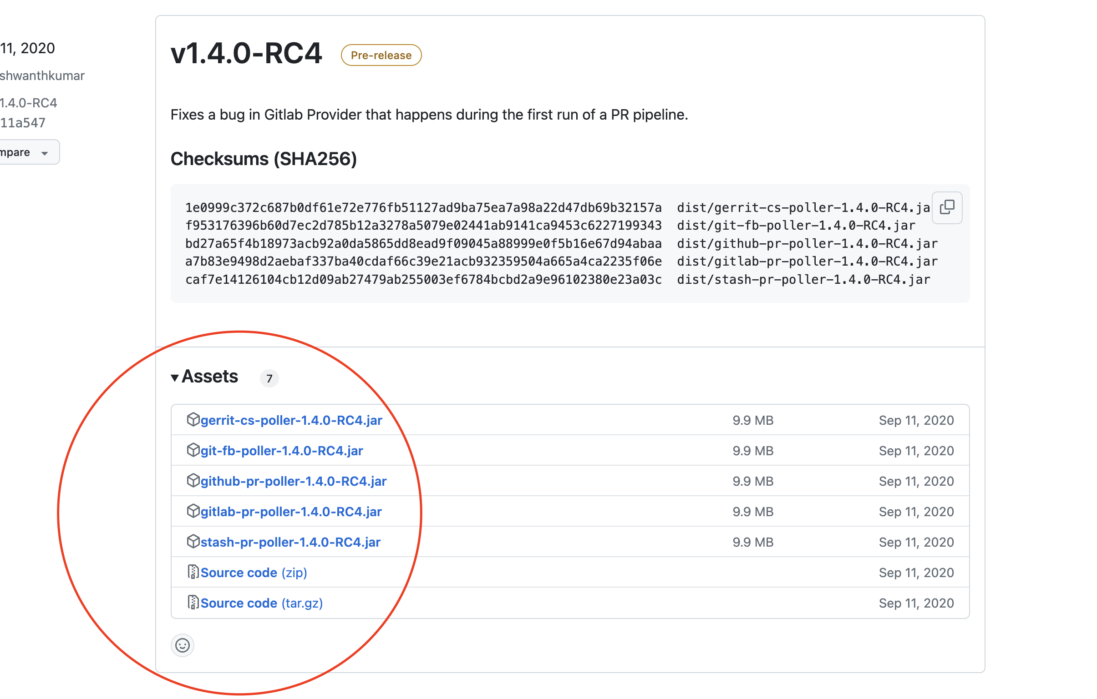Click the package icon beside gerrit-cs-poller jar
The height and width of the screenshot is (699, 1097).
(x=193, y=420)
